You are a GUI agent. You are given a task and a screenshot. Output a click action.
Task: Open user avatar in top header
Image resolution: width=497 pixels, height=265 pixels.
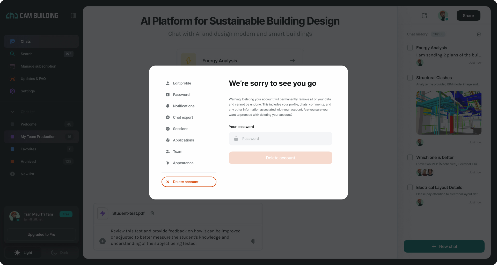pyautogui.click(x=443, y=16)
